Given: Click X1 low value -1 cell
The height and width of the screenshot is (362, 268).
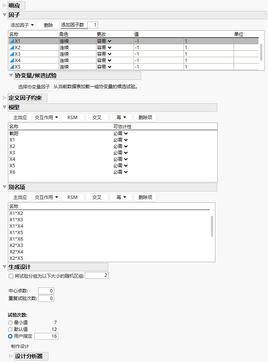Looking at the screenshot, I should 159,41.
